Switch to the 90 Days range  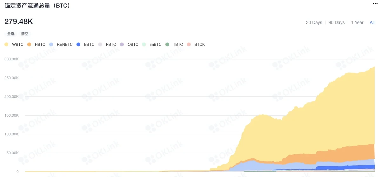point(336,22)
